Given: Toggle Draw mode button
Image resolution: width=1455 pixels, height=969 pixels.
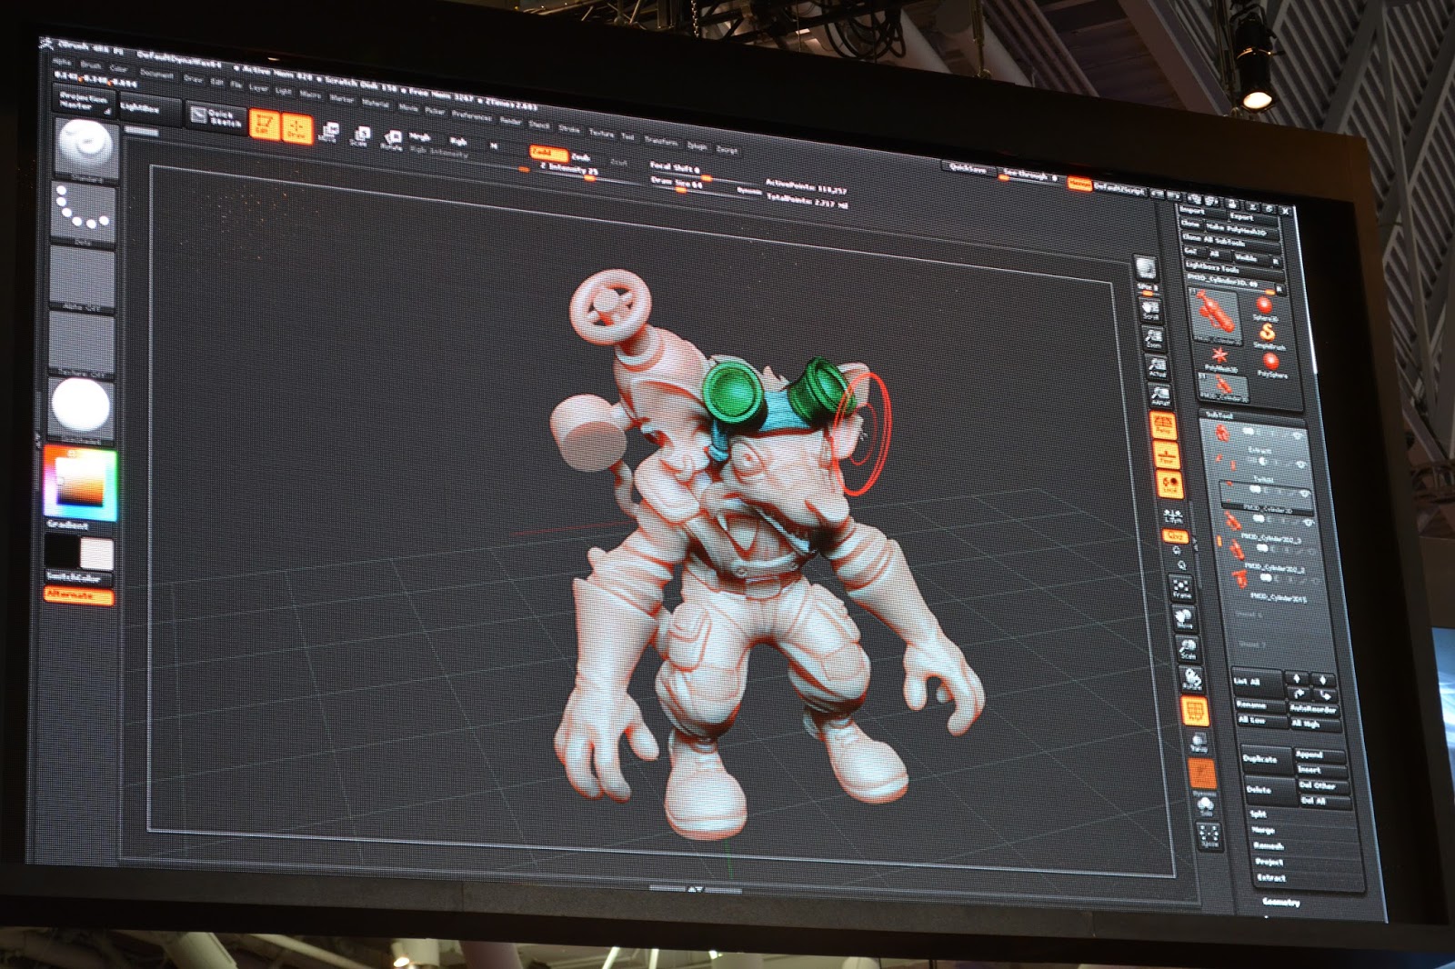Looking at the screenshot, I should click(x=296, y=128).
